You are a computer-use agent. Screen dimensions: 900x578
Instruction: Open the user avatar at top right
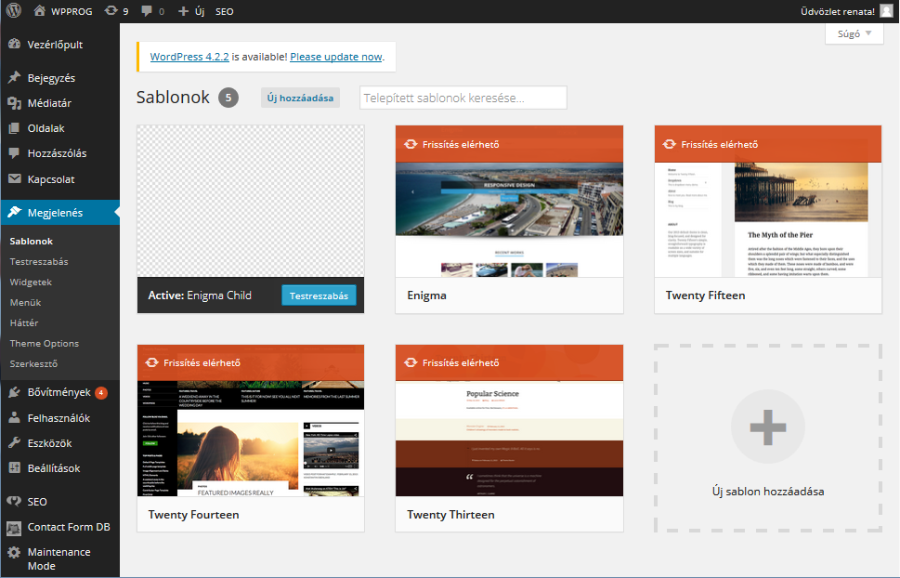(886, 11)
